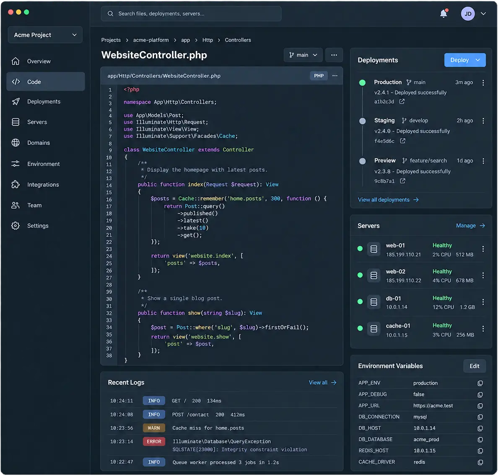Viewport: 498px width, 476px height.
Task: Go to Team in the sidebar
Action: 46,205
